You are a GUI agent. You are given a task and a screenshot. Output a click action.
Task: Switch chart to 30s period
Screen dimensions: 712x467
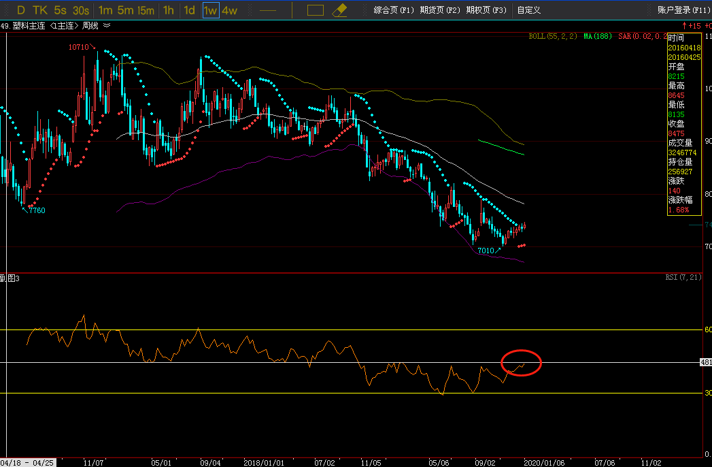pos(81,10)
